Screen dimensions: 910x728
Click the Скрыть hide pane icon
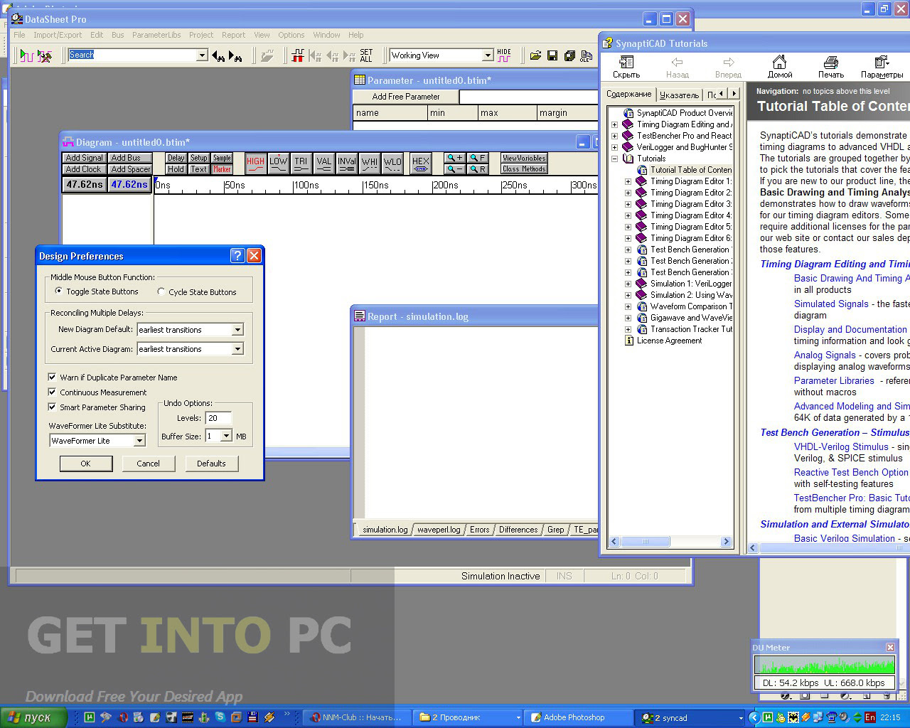click(626, 67)
